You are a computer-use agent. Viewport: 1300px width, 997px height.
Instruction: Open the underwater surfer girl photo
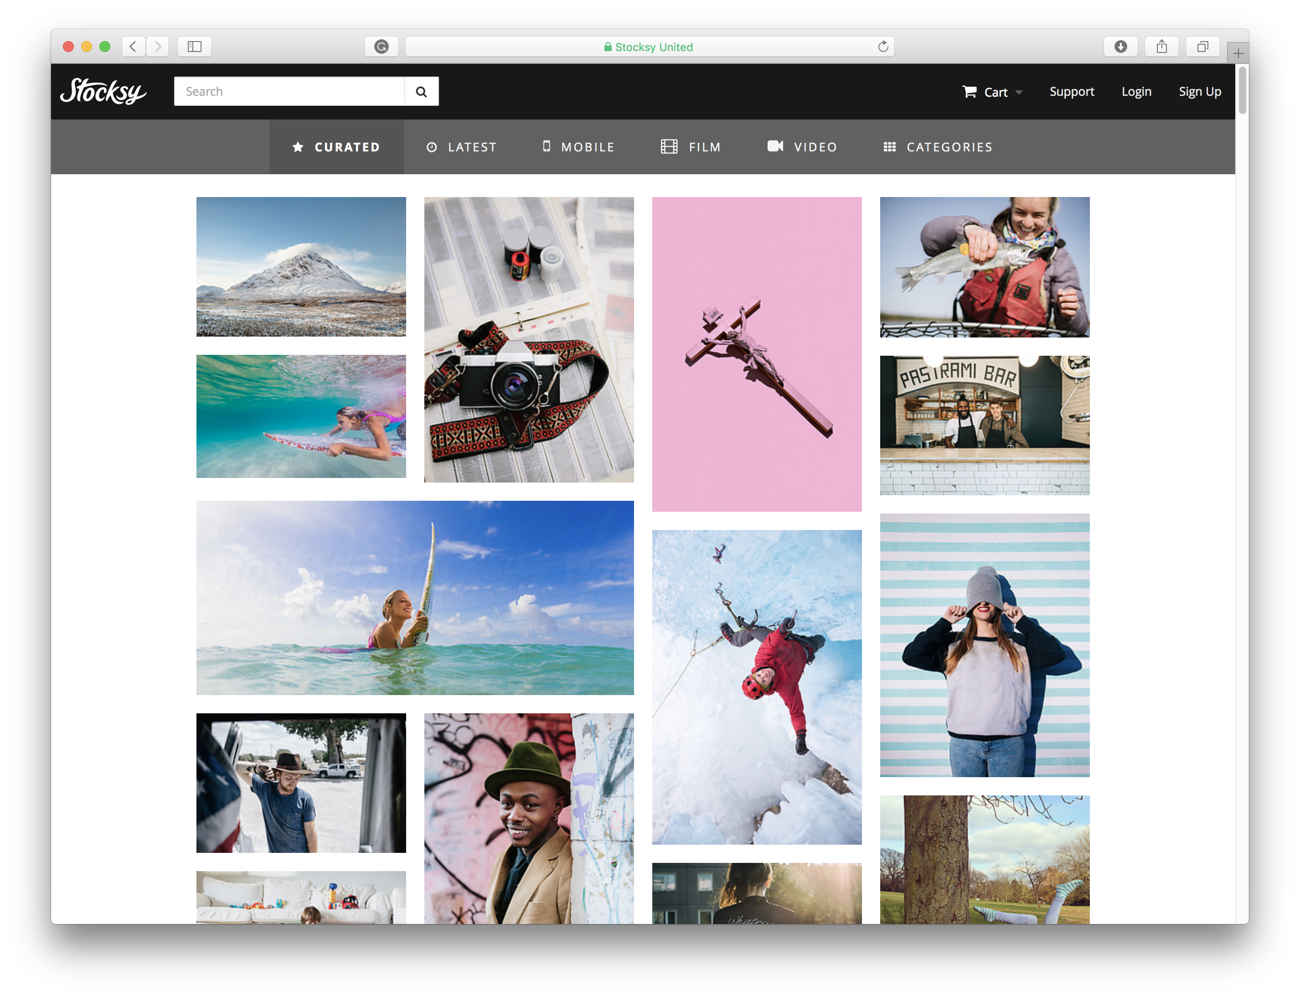pyautogui.click(x=301, y=416)
